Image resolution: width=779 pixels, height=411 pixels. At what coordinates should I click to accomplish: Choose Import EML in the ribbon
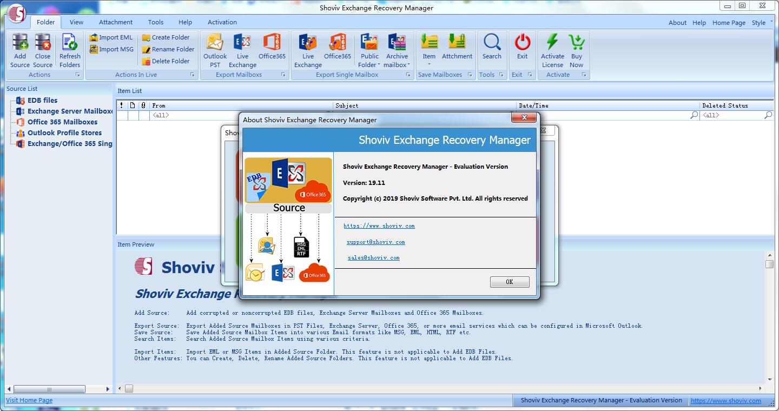pyautogui.click(x=111, y=37)
